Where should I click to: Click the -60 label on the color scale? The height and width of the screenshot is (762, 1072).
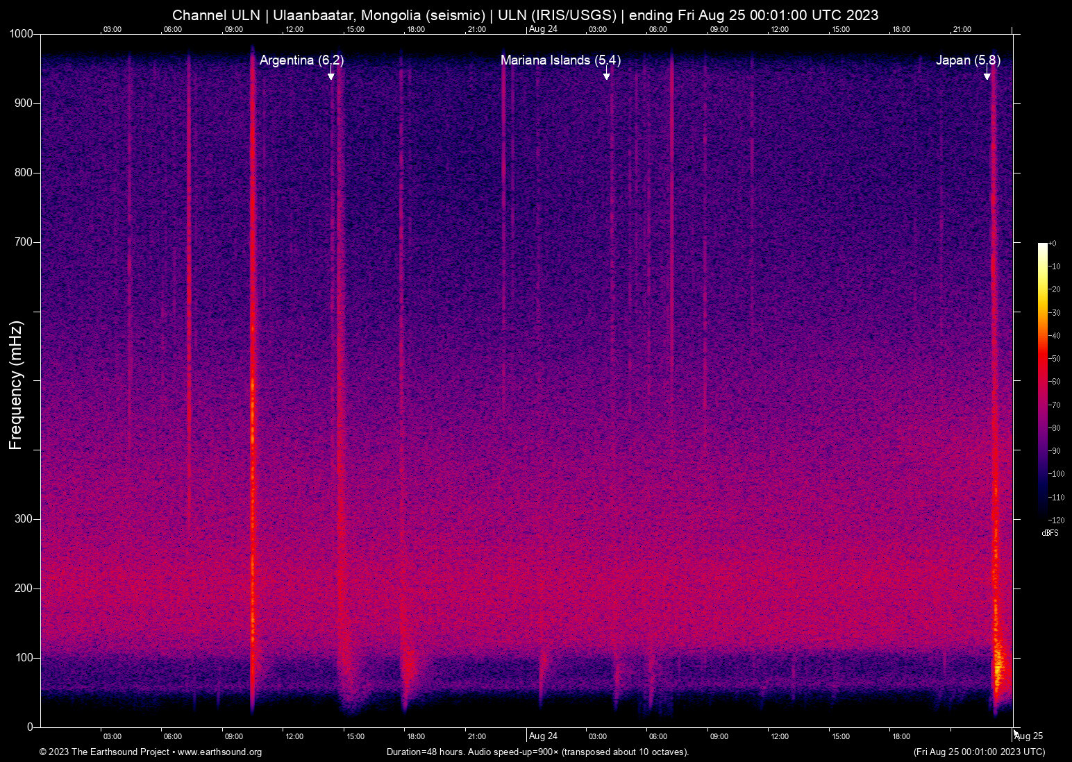tap(1055, 382)
